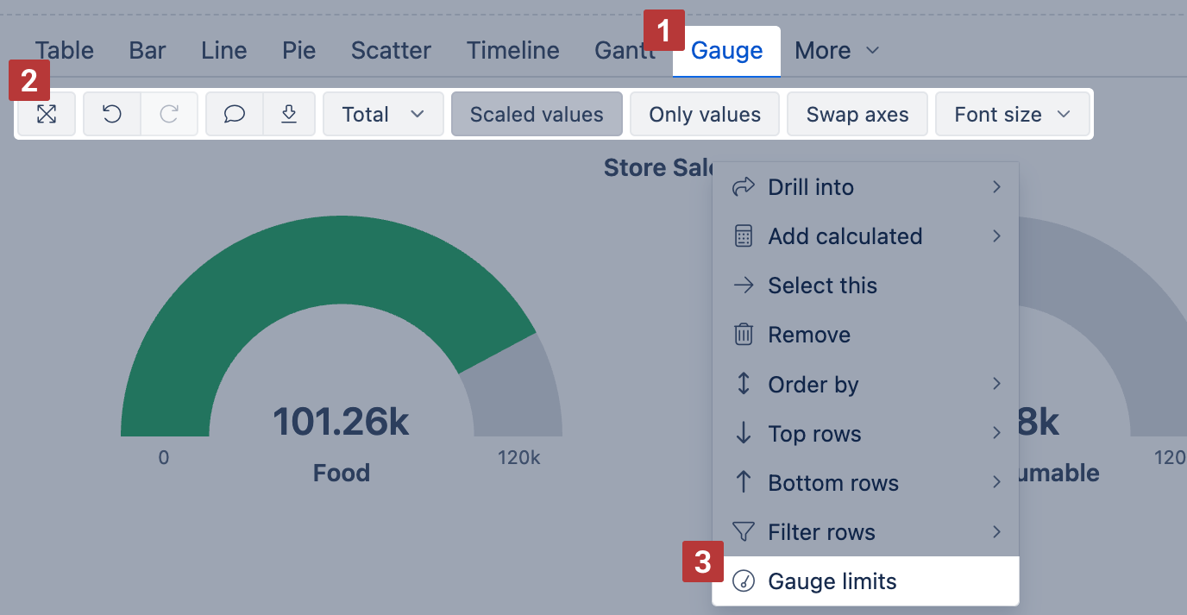Image resolution: width=1187 pixels, height=615 pixels.
Task: Click the Remove trash icon
Action: 744,335
